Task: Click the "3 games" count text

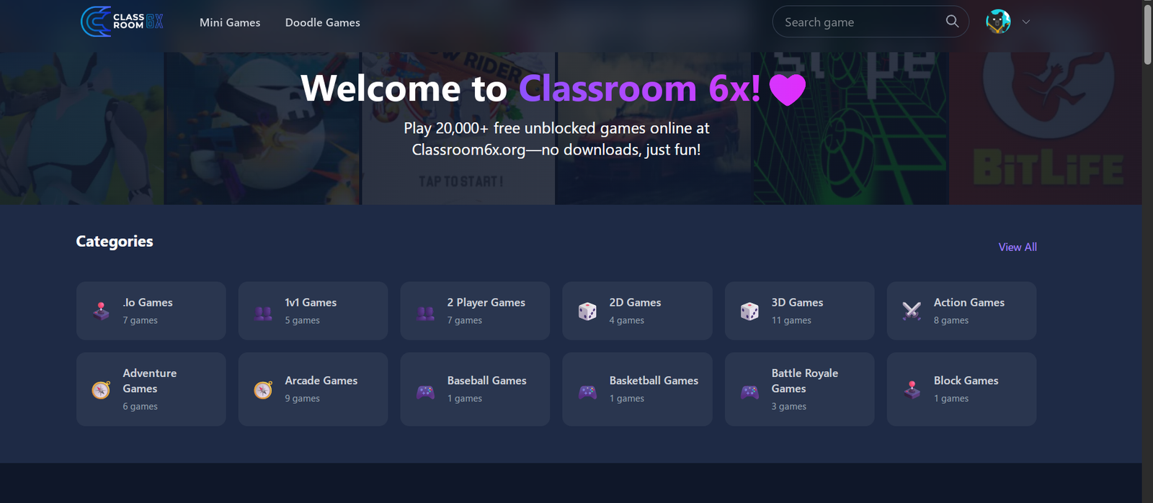Action: (789, 406)
